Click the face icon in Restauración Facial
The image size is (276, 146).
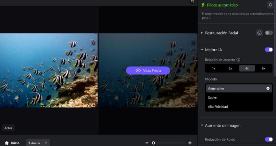tap(259, 33)
